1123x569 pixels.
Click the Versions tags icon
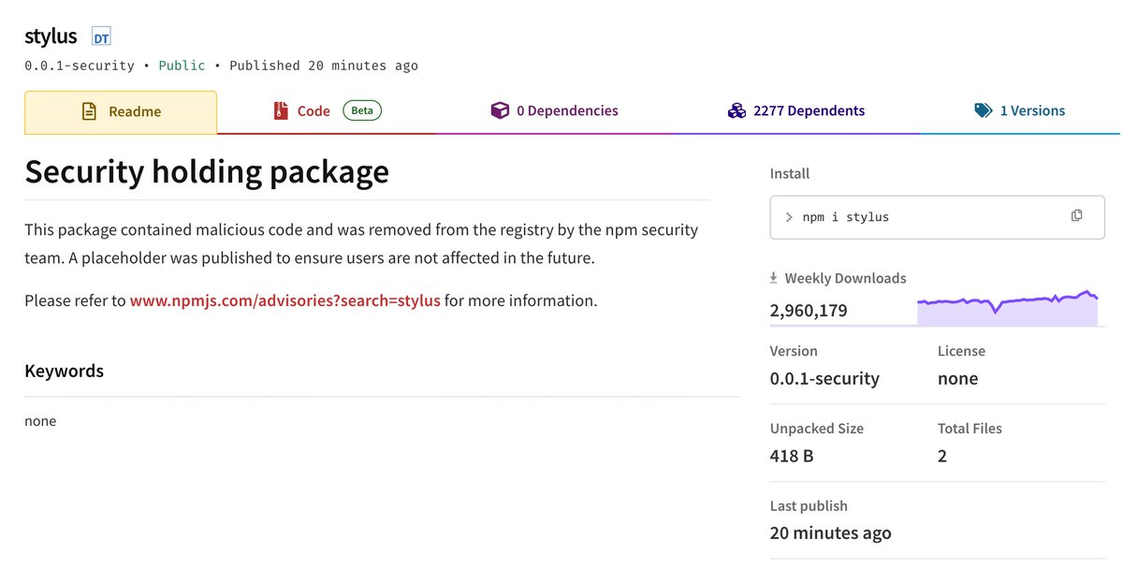(x=983, y=110)
